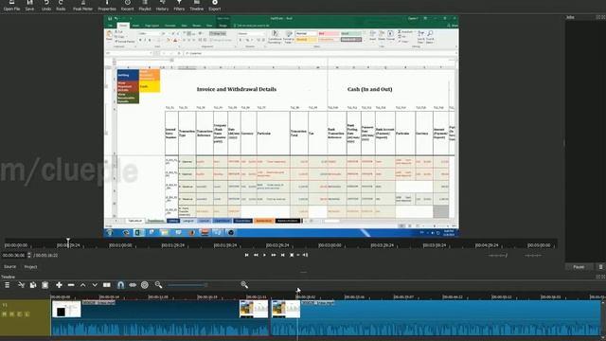Lock the V1 track

(x=27, y=314)
